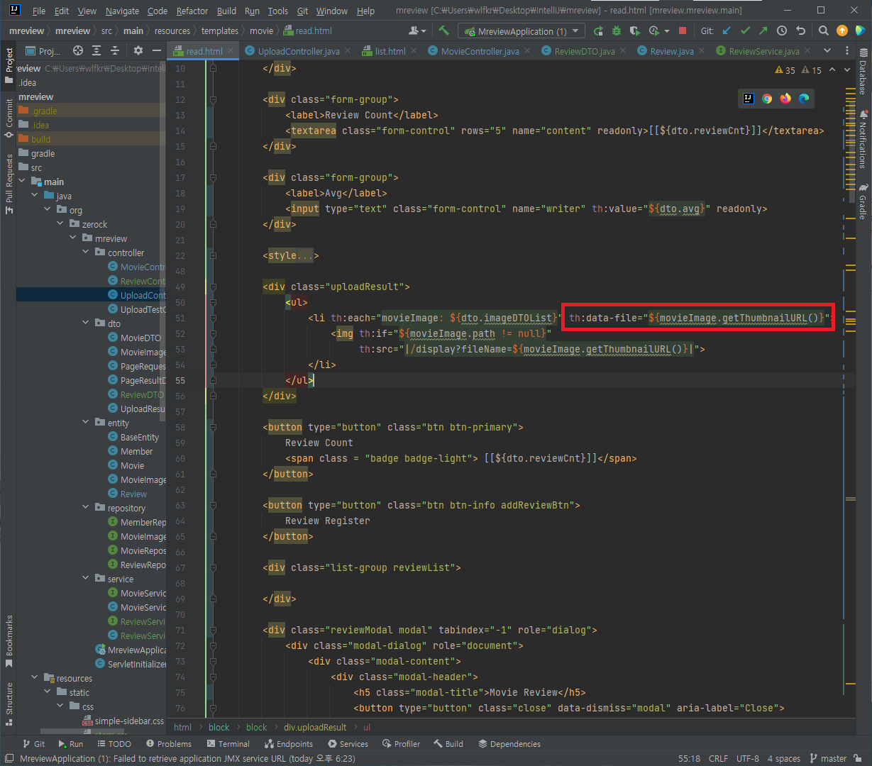
Task: Open the Services tool window
Action: [348, 744]
